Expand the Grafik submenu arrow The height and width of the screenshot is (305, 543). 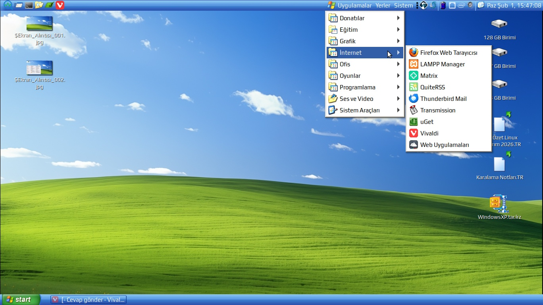(x=398, y=41)
